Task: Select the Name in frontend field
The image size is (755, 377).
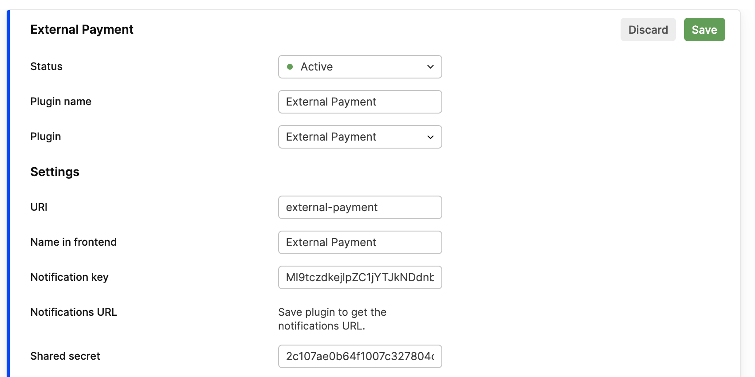Action: click(x=359, y=243)
